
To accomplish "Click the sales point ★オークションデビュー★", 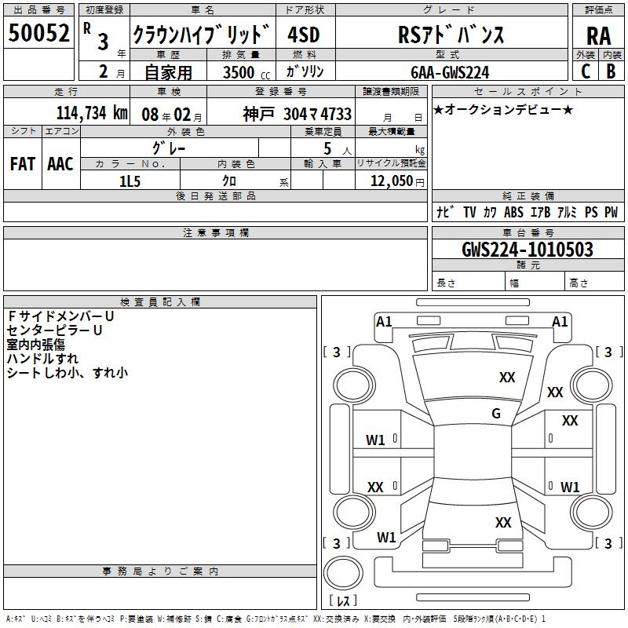I will 503,109.
